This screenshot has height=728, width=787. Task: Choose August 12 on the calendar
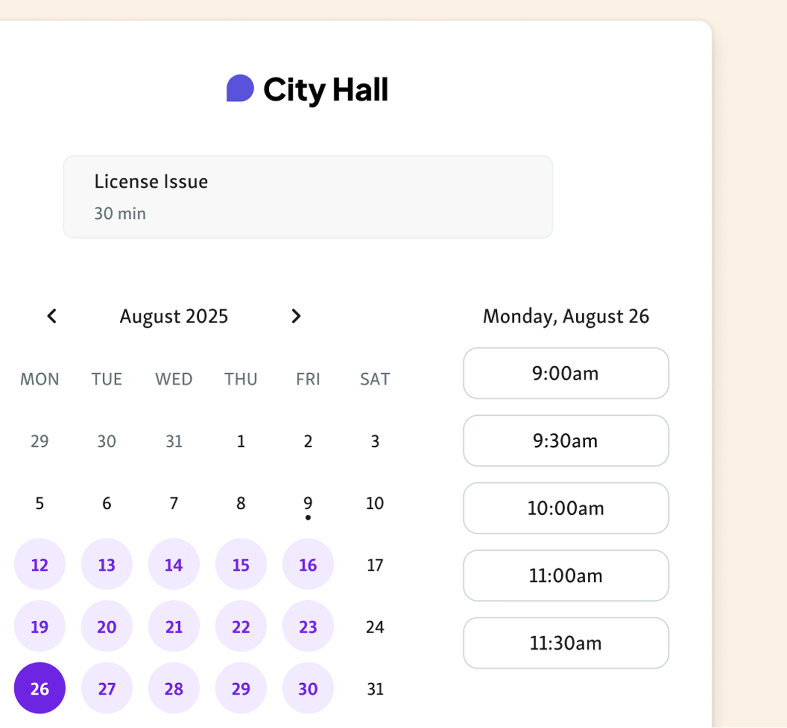click(x=40, y=565)
